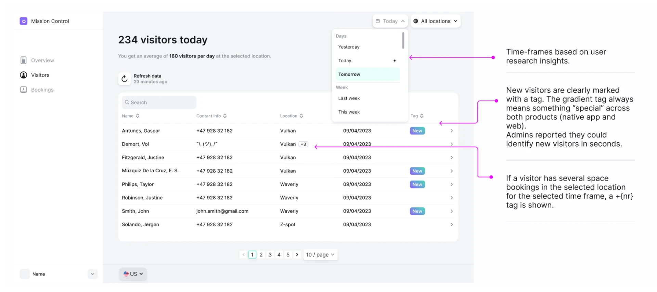Sort by Name column arrows
Image resolution: width=657 pixels, height=292 pixels.
click(138, 116)
